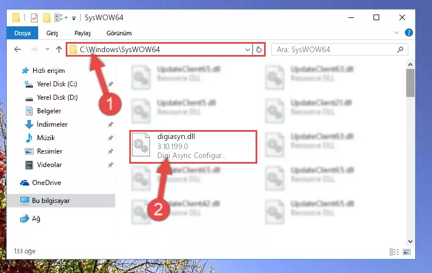Select Ağ network in navigation pane
The height and width of the screenshot is (273, 432).
[36, 219]
